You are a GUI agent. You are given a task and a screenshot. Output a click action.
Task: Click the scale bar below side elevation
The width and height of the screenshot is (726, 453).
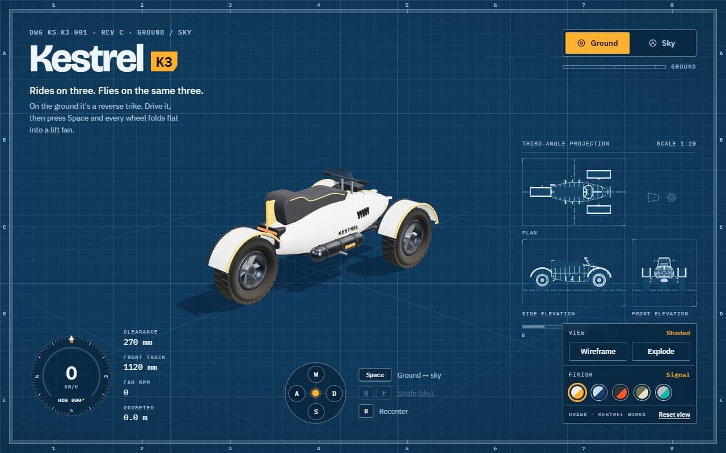point(542,327)
